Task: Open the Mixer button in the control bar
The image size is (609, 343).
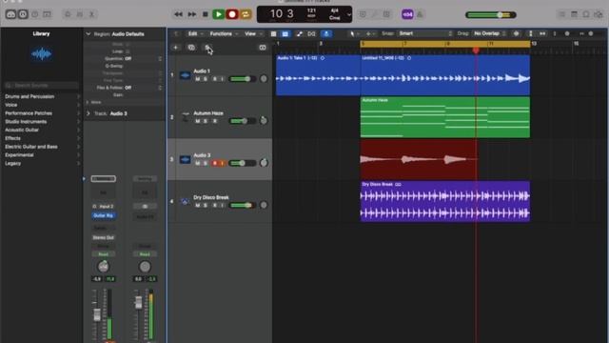Action: [80, 14]
